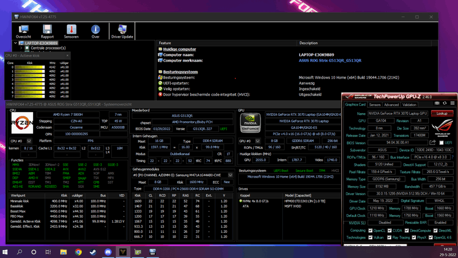
Task: Toggle the Ray Tracing checkbox
Action: (389, 237)
